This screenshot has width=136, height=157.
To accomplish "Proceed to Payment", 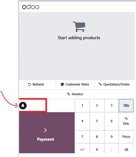I will tap(47, 133).
